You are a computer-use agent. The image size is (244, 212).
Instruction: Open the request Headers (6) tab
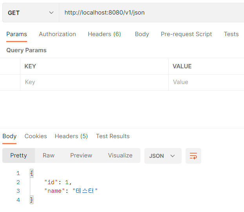click(104, 34)
